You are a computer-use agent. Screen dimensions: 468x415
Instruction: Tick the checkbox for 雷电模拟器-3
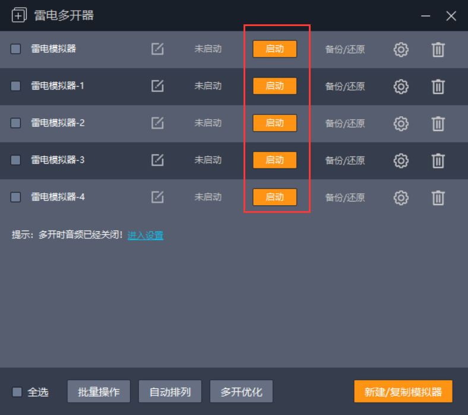15,160
